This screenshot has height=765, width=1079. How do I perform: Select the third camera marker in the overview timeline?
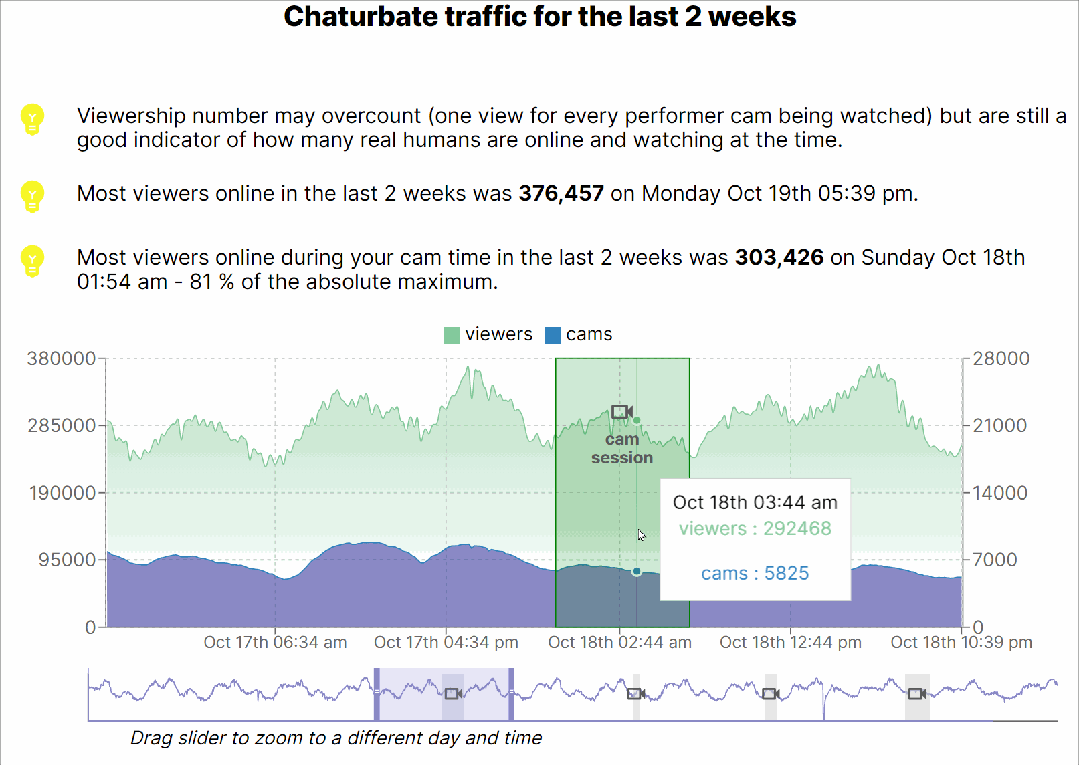pos(771,693)
